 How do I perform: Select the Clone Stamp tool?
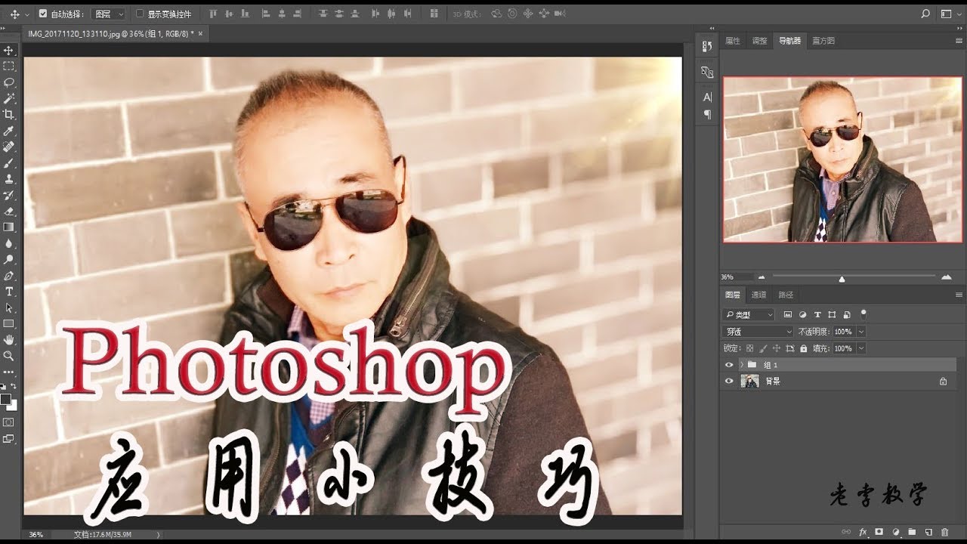pyautogui.click(x=9, y=179)
